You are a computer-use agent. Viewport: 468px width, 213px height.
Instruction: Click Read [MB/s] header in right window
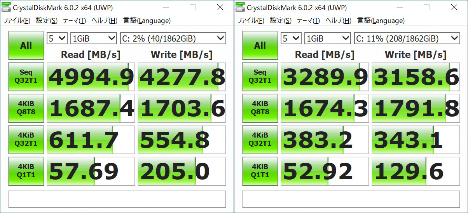[x=325, y=54]
